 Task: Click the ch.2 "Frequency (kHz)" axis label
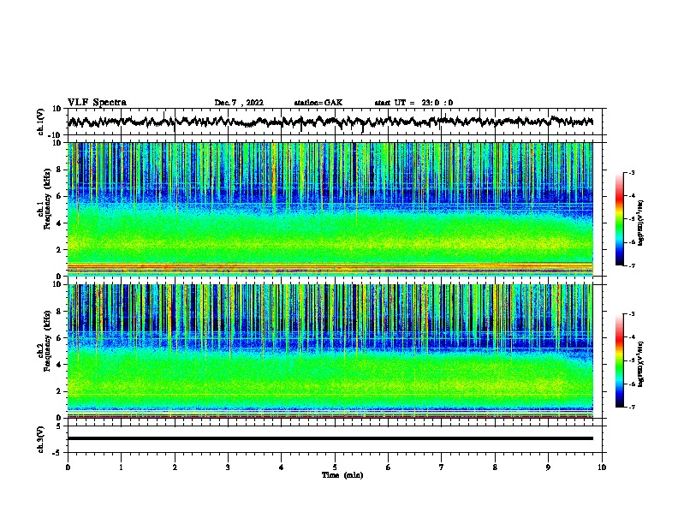[x=47, y=341]
